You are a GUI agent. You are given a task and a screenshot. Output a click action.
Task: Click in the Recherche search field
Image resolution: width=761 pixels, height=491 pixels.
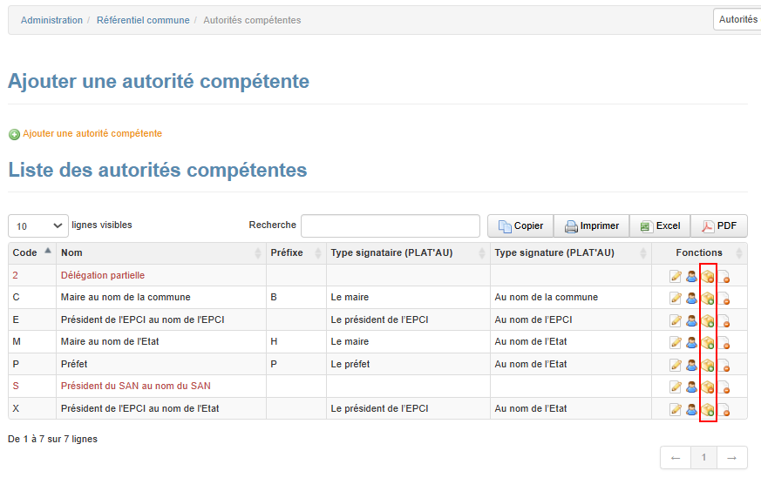pos(390,226)
